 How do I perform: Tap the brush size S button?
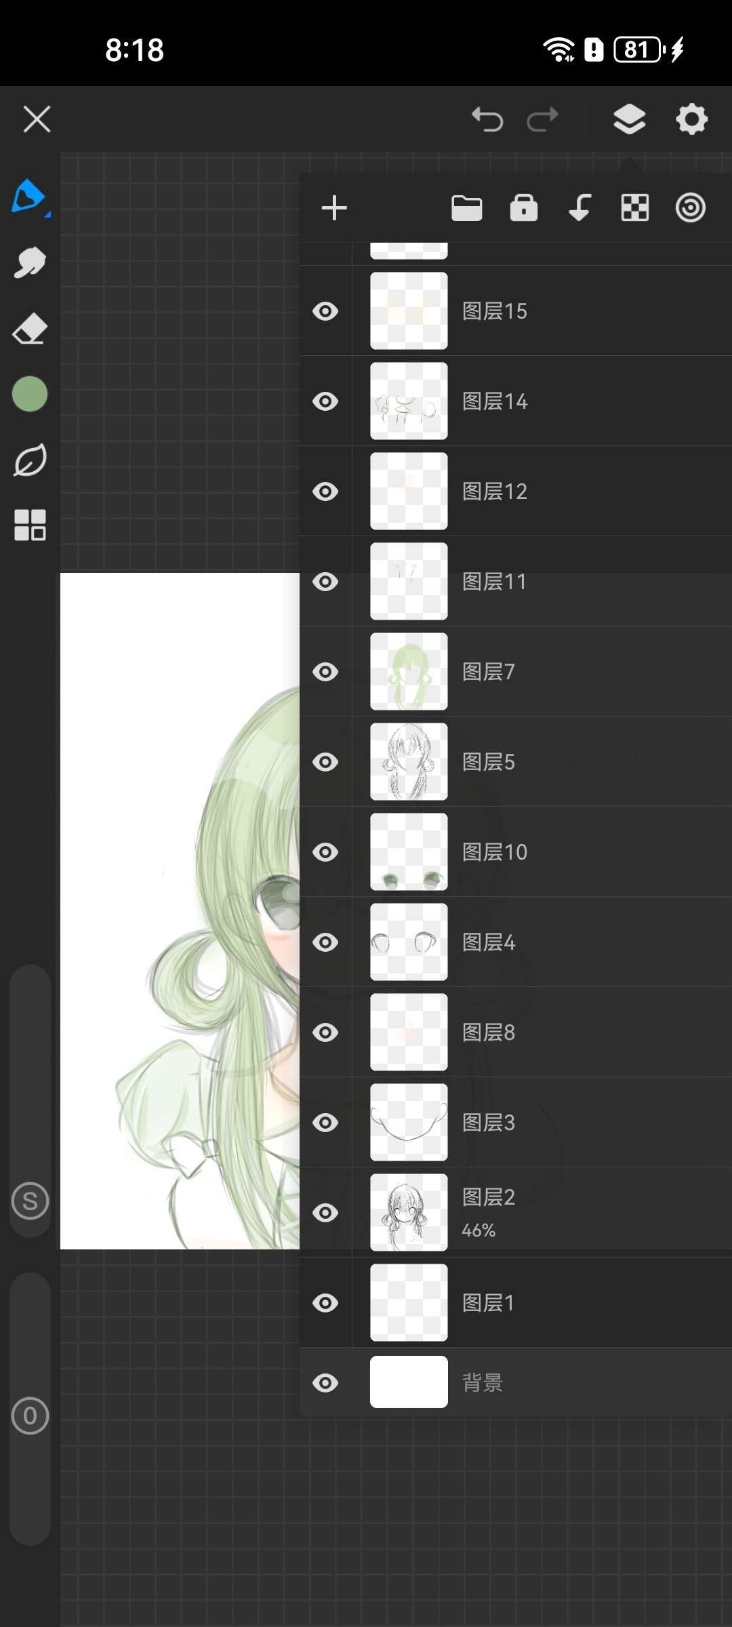click(x=30, y=1201)
